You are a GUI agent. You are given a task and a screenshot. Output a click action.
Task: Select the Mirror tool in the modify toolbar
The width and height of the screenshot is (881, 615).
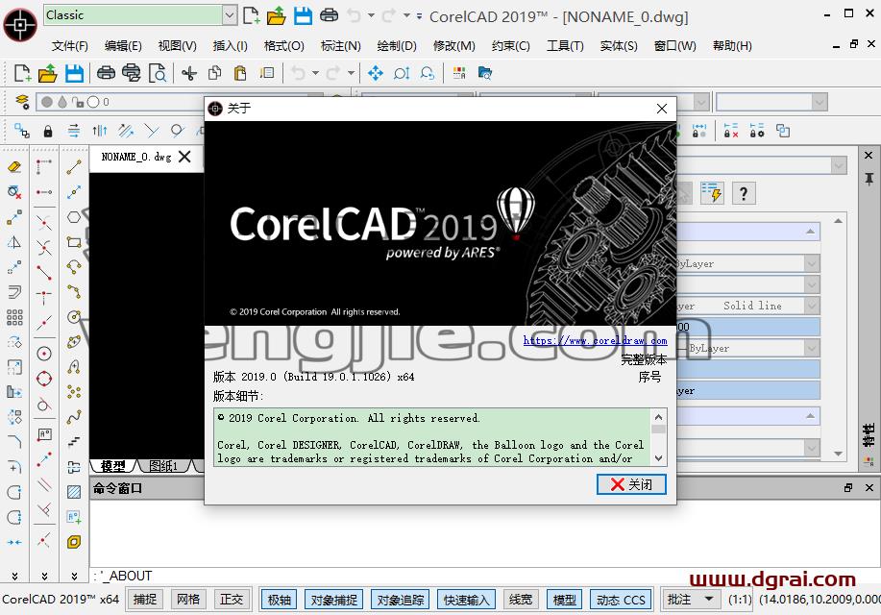14,242
